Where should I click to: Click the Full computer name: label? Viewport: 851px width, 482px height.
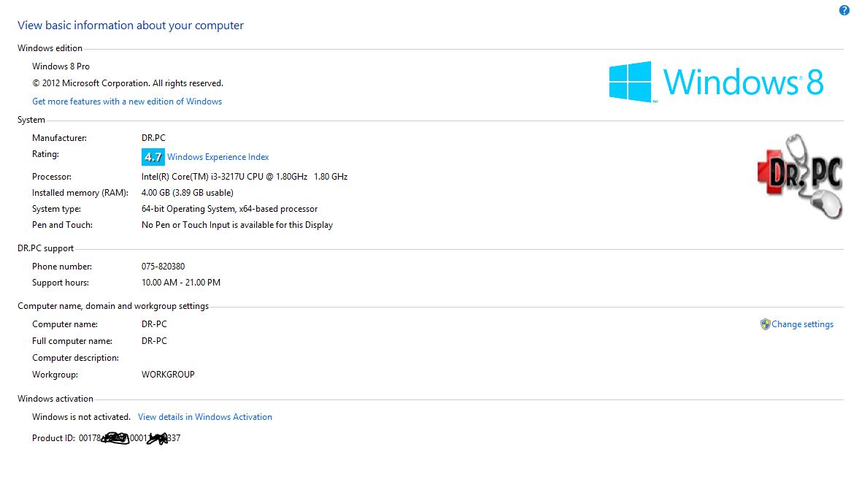pyautogui.click(x=72, y=341)
